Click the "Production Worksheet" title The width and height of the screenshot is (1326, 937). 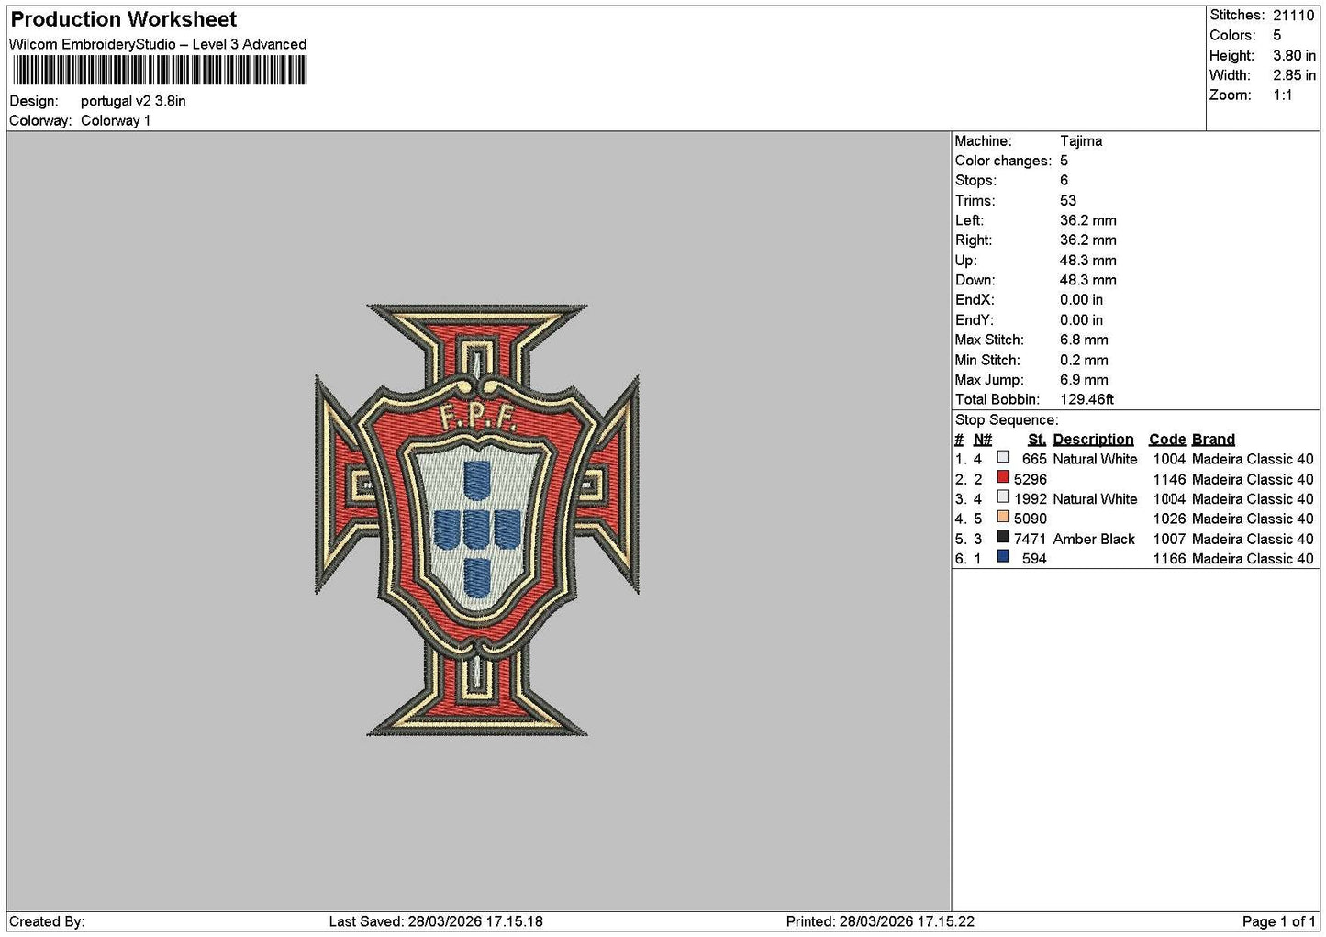[124, 19]
